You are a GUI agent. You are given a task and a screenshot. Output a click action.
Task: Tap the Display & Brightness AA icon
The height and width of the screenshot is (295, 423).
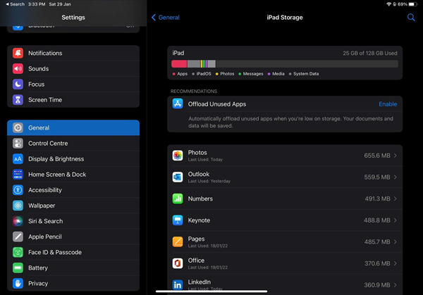18,159
